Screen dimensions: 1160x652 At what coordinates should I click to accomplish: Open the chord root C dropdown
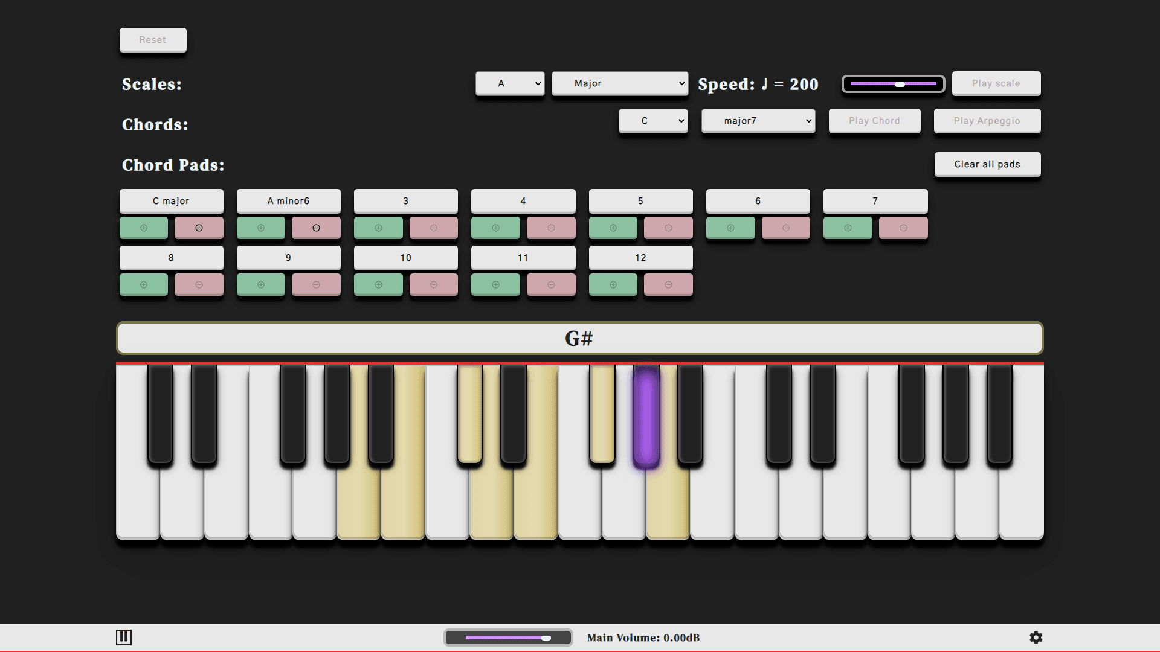[x=653, y=121]
